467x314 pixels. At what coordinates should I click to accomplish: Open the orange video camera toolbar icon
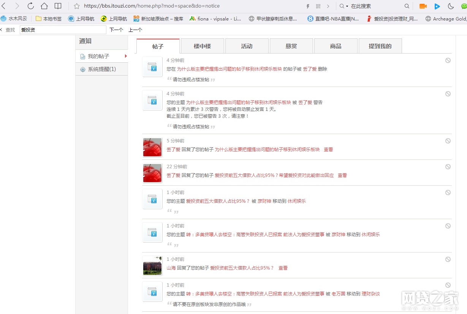tap(423, 6)
